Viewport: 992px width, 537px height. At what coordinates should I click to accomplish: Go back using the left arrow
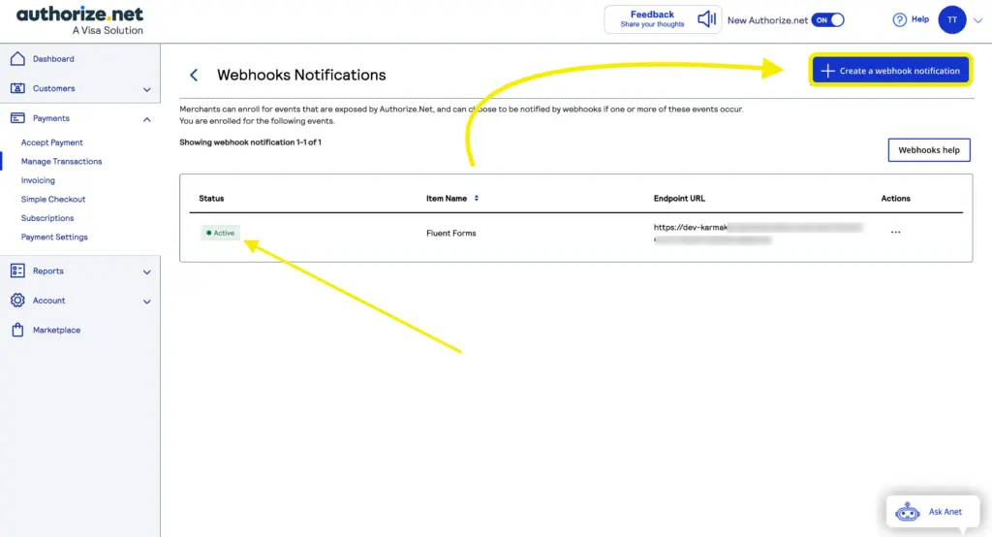tap(194, 75)
